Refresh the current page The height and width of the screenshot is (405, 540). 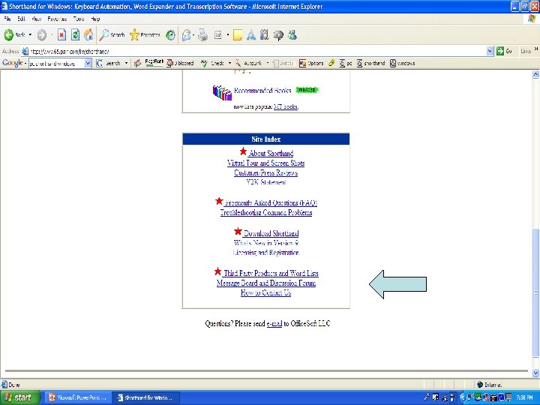click(75, 34)
